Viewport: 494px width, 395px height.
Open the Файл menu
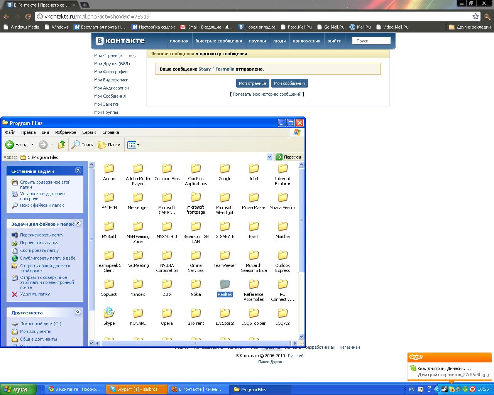[x=10, y=132]
